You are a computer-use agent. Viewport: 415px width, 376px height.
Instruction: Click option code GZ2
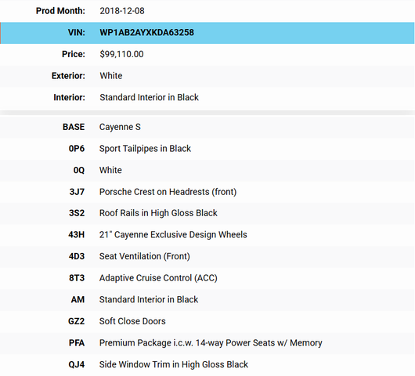[x=76, y=321]
